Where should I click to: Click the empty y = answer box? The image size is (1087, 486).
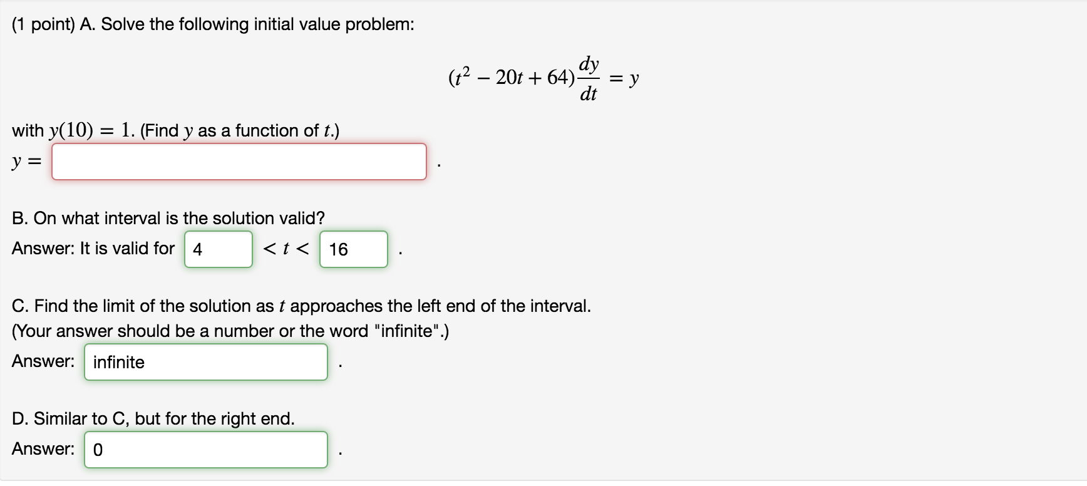point(239,162)
